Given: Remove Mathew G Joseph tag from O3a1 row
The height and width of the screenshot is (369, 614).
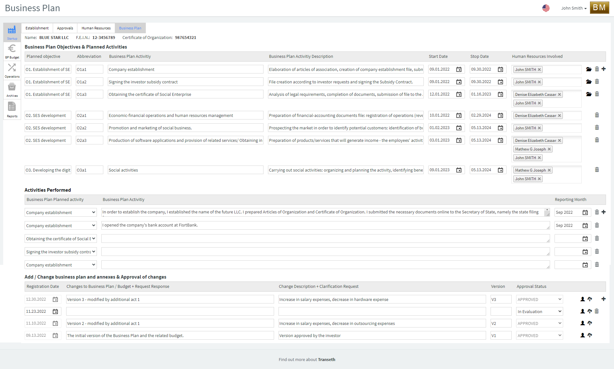Looking at the screenshot, I should coord(549,170).
